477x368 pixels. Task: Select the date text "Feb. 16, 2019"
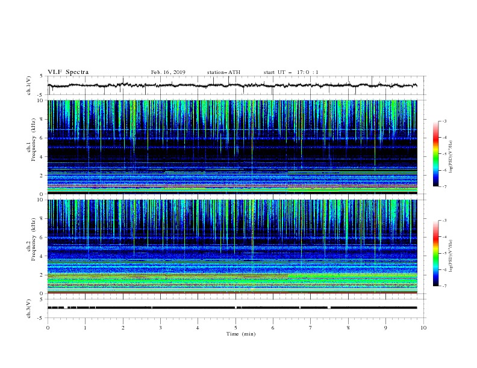click(x=168, y=72)
